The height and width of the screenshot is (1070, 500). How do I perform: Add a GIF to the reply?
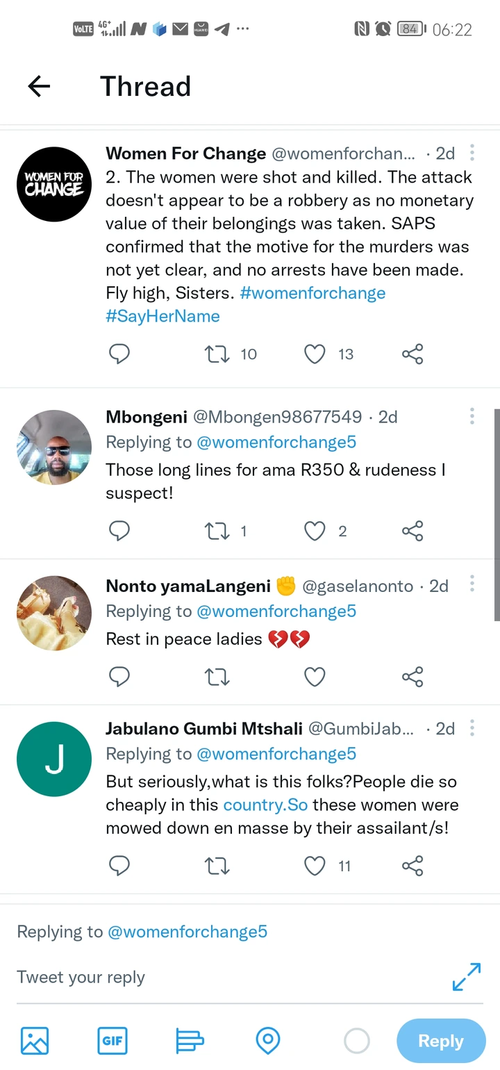(x=112, y=1041)
